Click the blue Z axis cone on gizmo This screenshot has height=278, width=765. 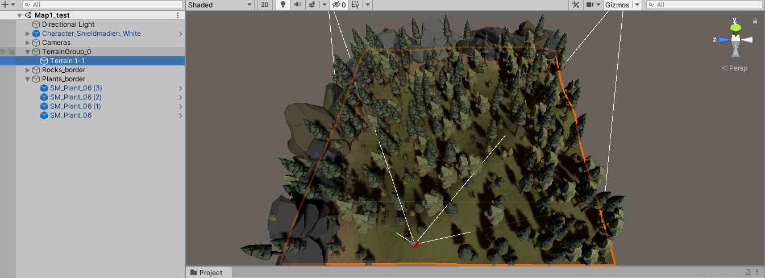coord(724,40)
